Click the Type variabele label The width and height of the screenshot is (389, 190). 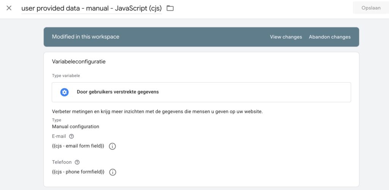click(66, 75)
